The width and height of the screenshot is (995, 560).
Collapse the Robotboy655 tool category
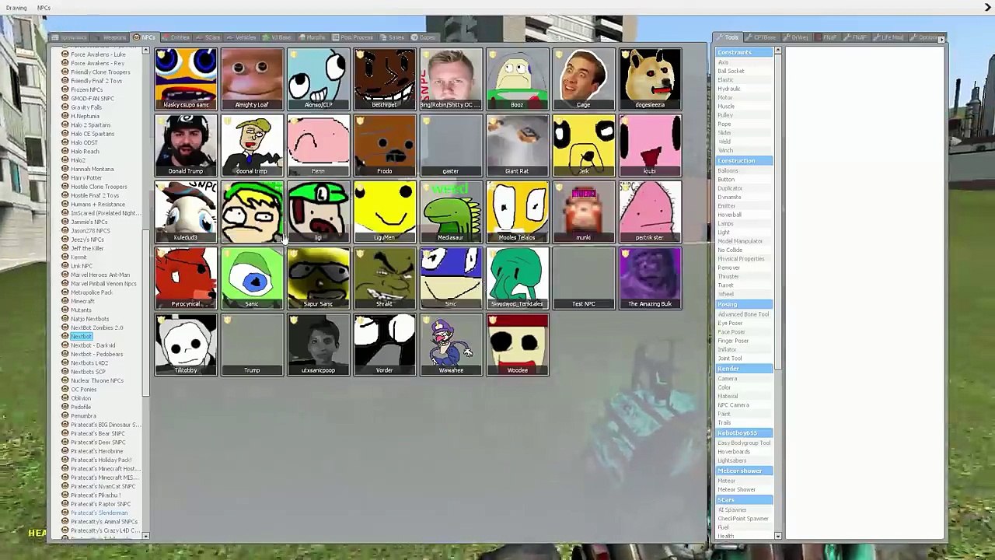tap(744, 433)
